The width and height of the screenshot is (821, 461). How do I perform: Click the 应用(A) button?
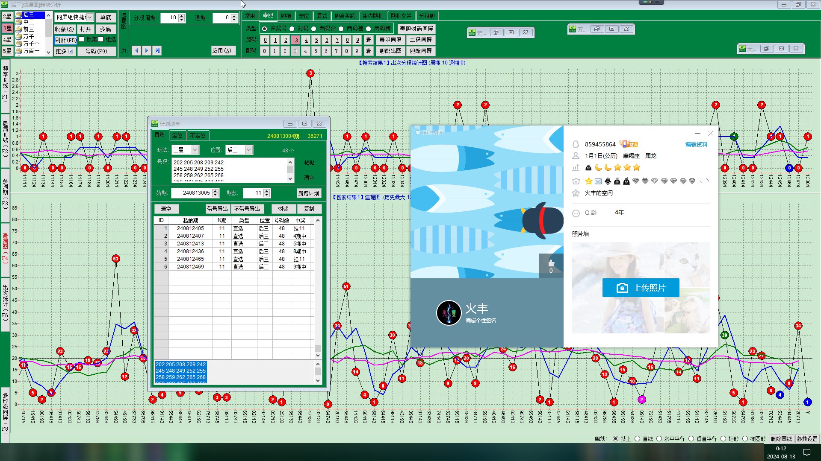tap(223, 50)
